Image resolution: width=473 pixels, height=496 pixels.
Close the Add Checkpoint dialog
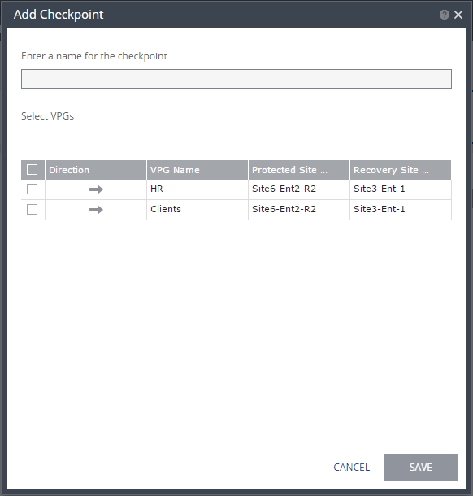(x=458, y=15)
